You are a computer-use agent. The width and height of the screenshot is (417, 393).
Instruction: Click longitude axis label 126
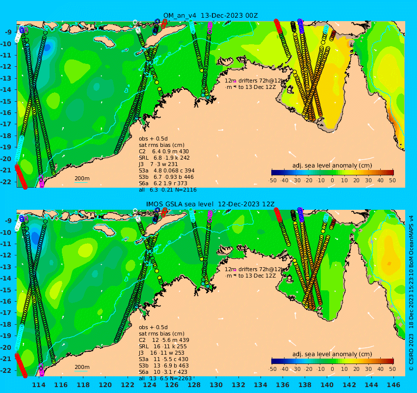[172, 385]
